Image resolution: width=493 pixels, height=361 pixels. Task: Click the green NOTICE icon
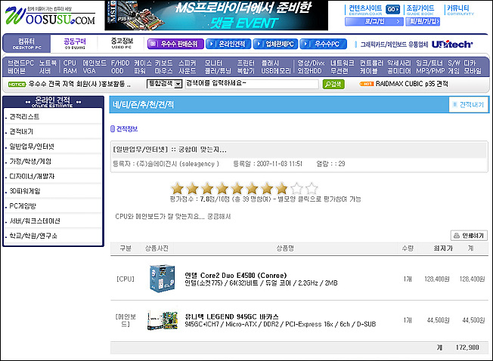(17, 84)
